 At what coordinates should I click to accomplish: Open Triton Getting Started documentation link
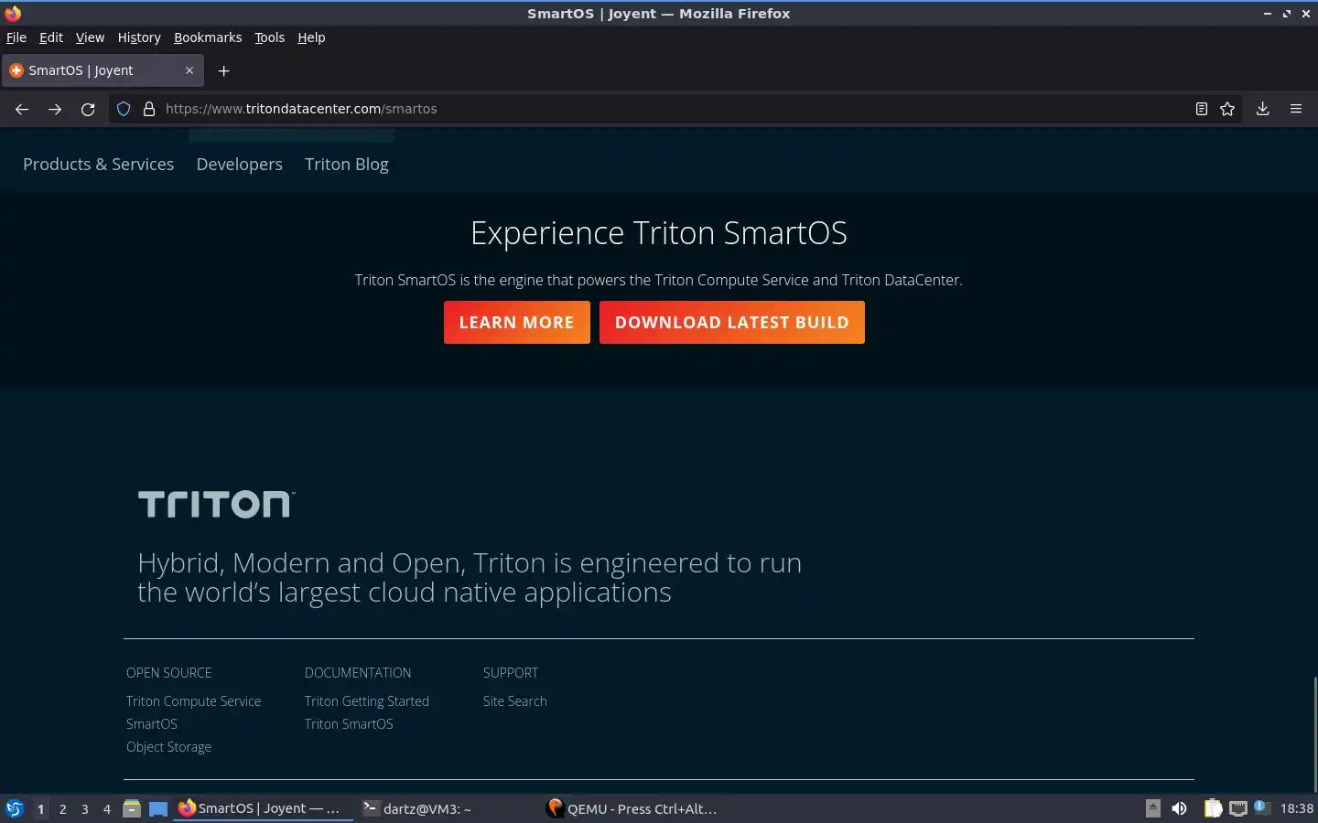366,701
